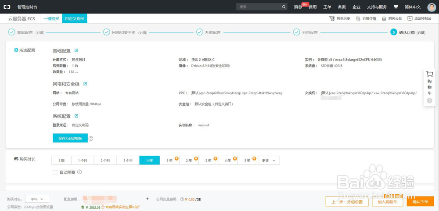Click the help icon beside 自动续费

click(x=79, y=172)
